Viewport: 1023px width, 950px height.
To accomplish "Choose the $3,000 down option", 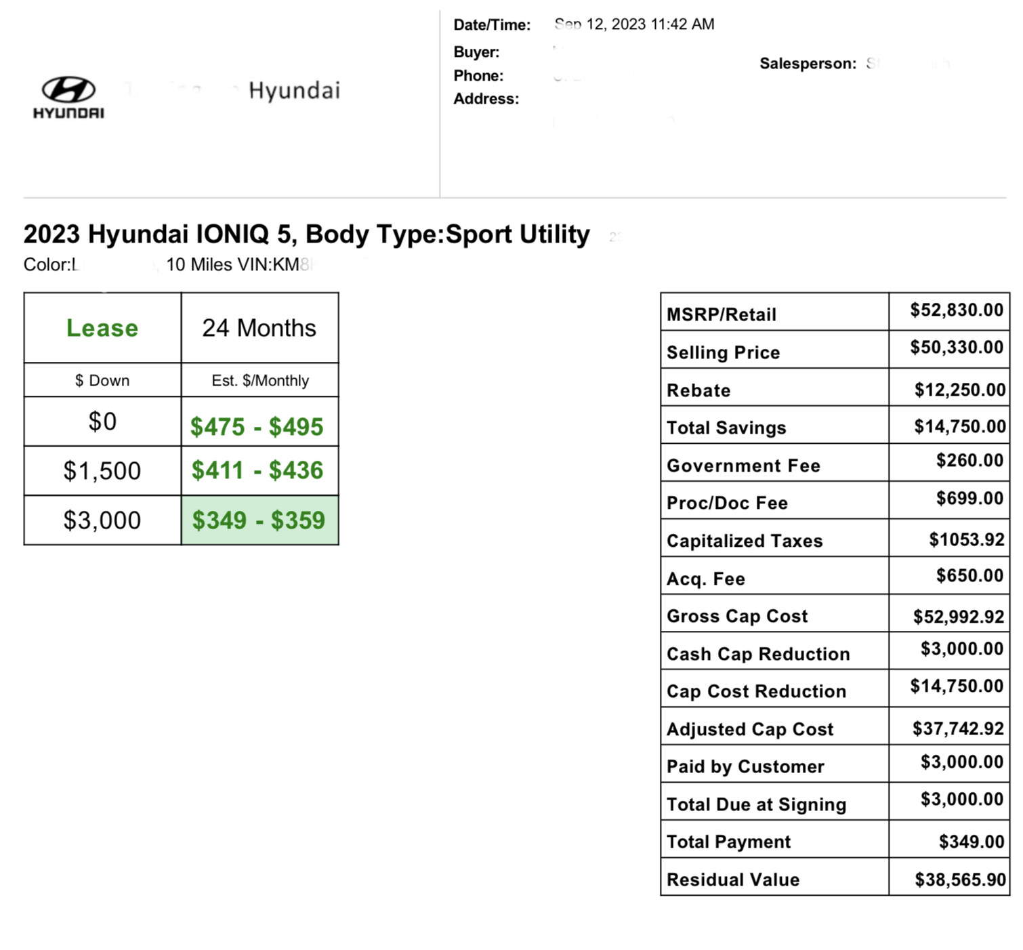I will point(102,520).
